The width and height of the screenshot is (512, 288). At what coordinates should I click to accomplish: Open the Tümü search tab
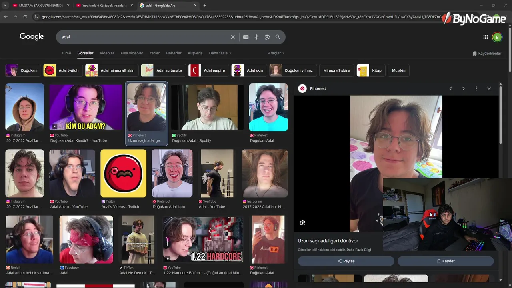[x=66, y=53]
